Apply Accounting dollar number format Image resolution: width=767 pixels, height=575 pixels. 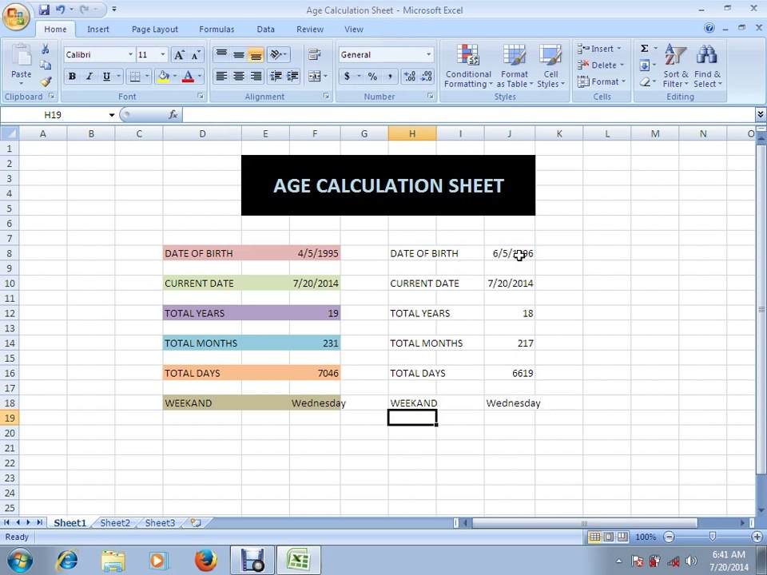click(x=347, y=77)
